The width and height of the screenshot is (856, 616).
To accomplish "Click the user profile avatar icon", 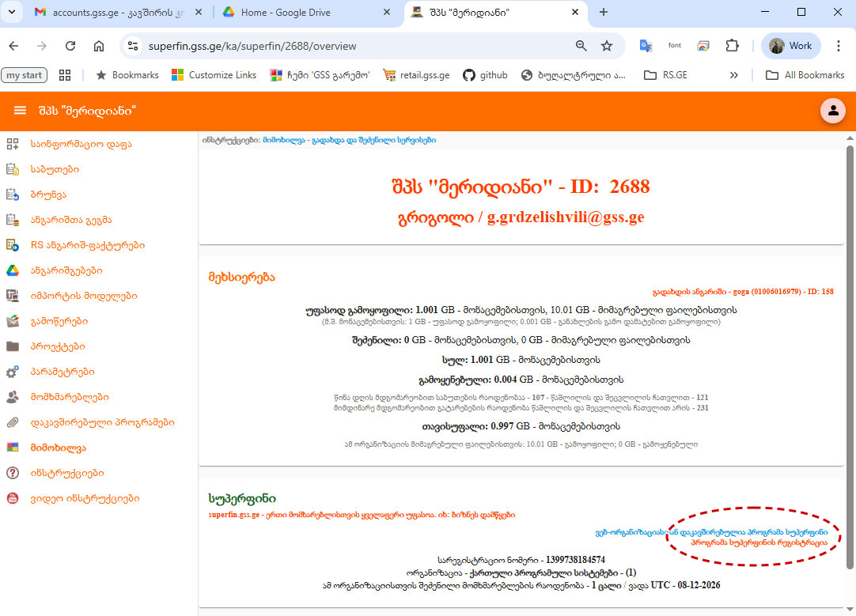I will [832, 111].
